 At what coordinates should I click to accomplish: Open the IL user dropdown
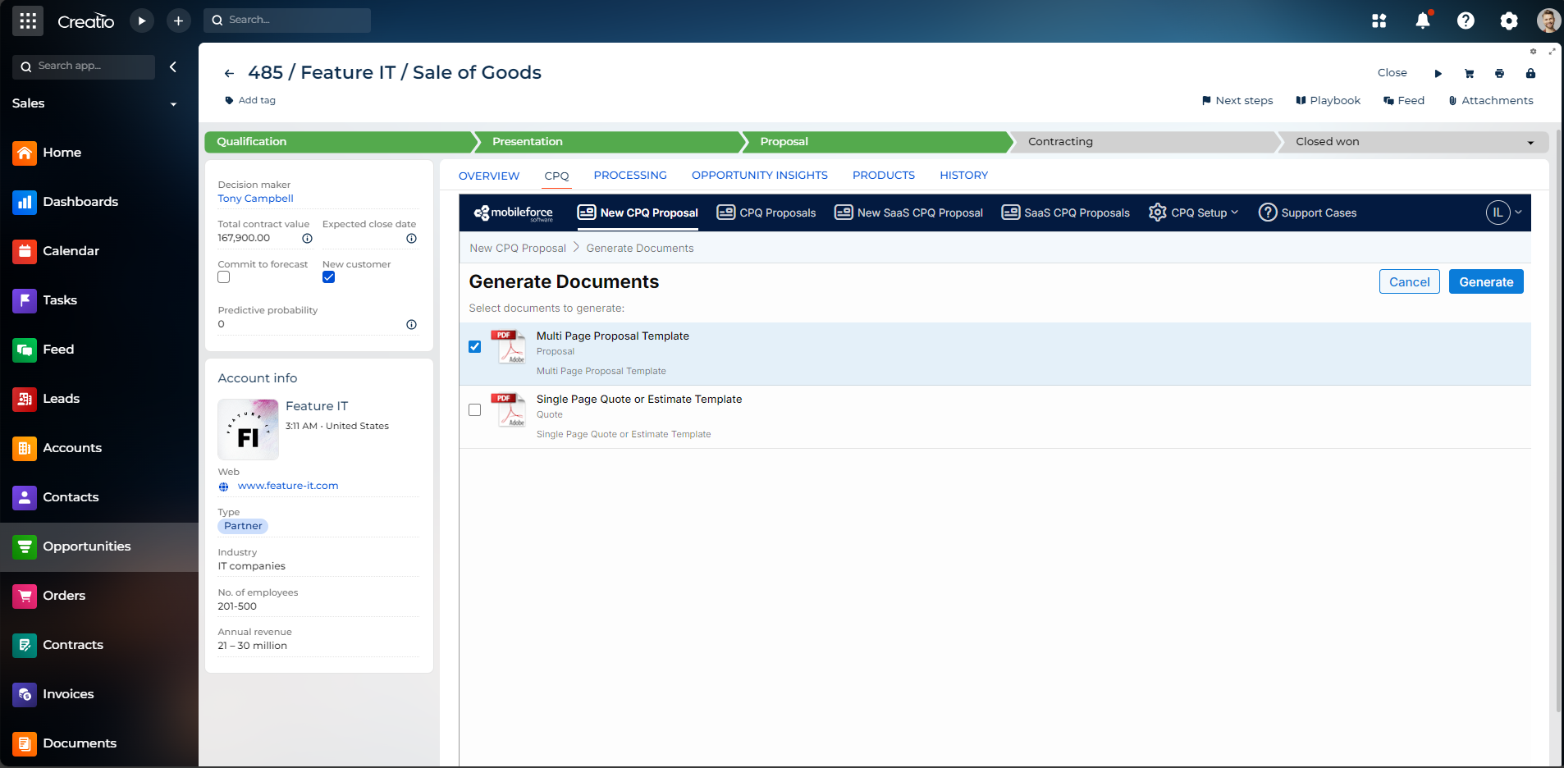[x=1504, y=213]
